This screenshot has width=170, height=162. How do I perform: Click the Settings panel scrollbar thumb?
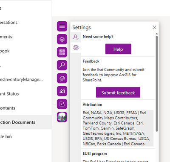click(157, 84)
